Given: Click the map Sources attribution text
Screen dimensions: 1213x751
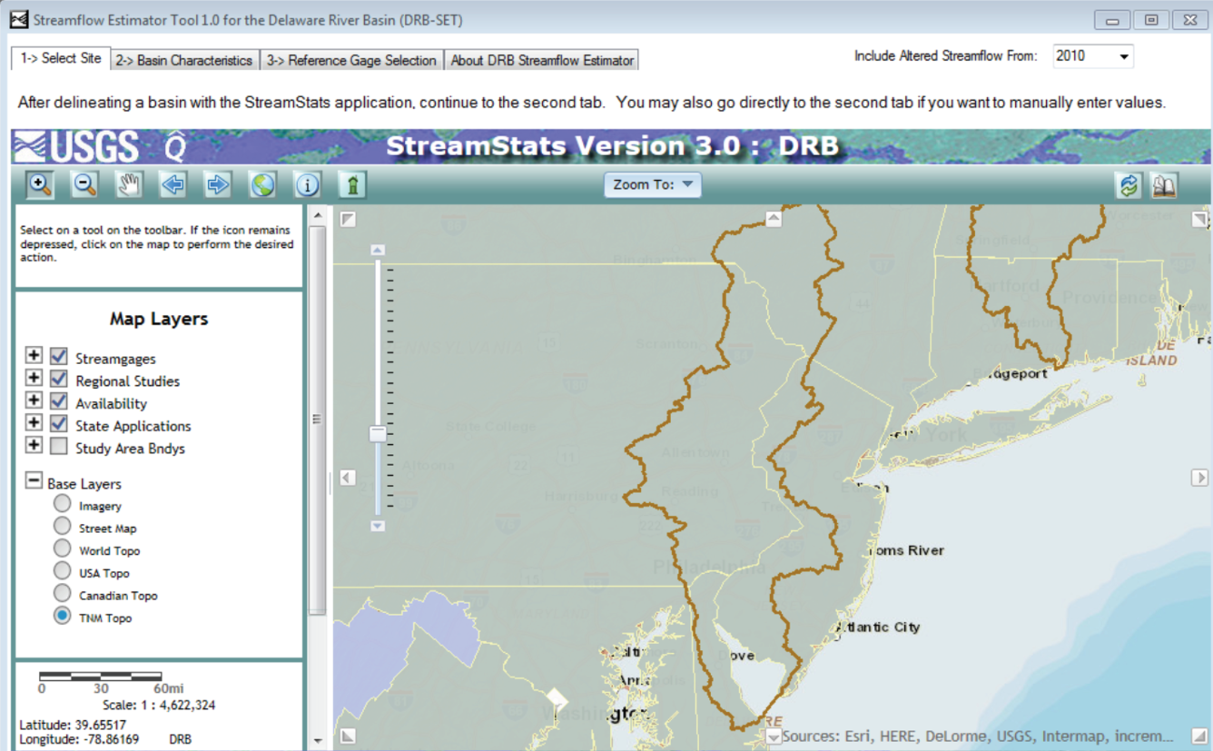Looking at the screenshot, I should [x=977, y=736].
